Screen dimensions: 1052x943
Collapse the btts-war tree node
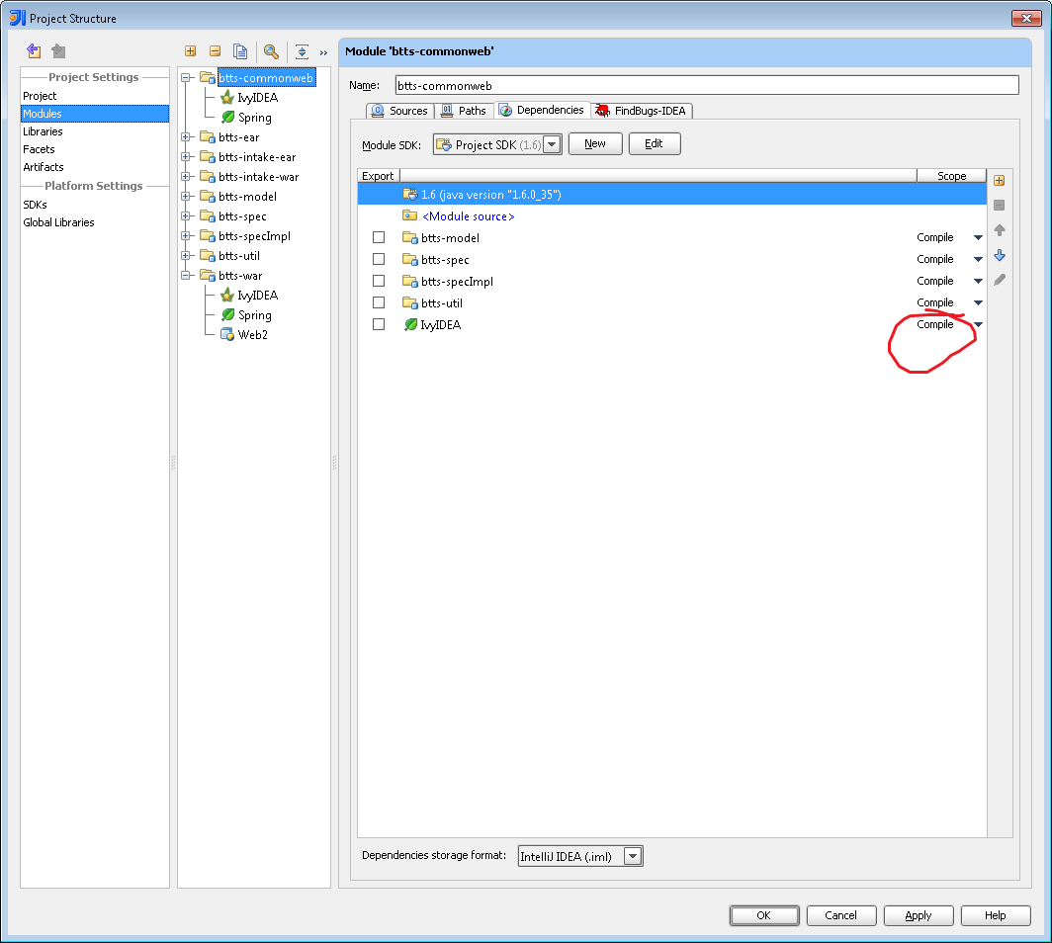pyautogui.click(x=186, y=276)
